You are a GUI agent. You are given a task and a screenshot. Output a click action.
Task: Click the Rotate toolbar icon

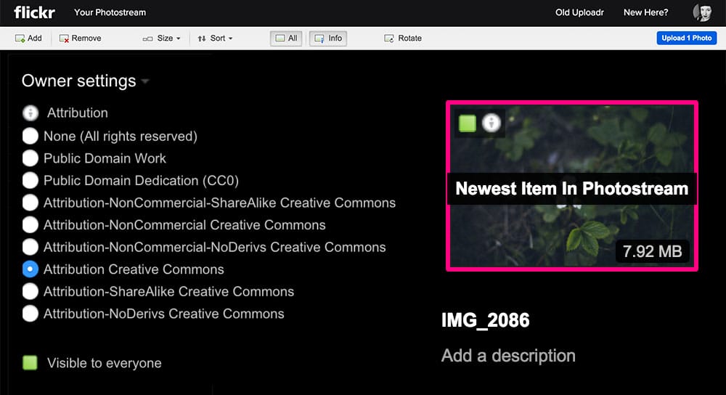[x=390, y=38]
